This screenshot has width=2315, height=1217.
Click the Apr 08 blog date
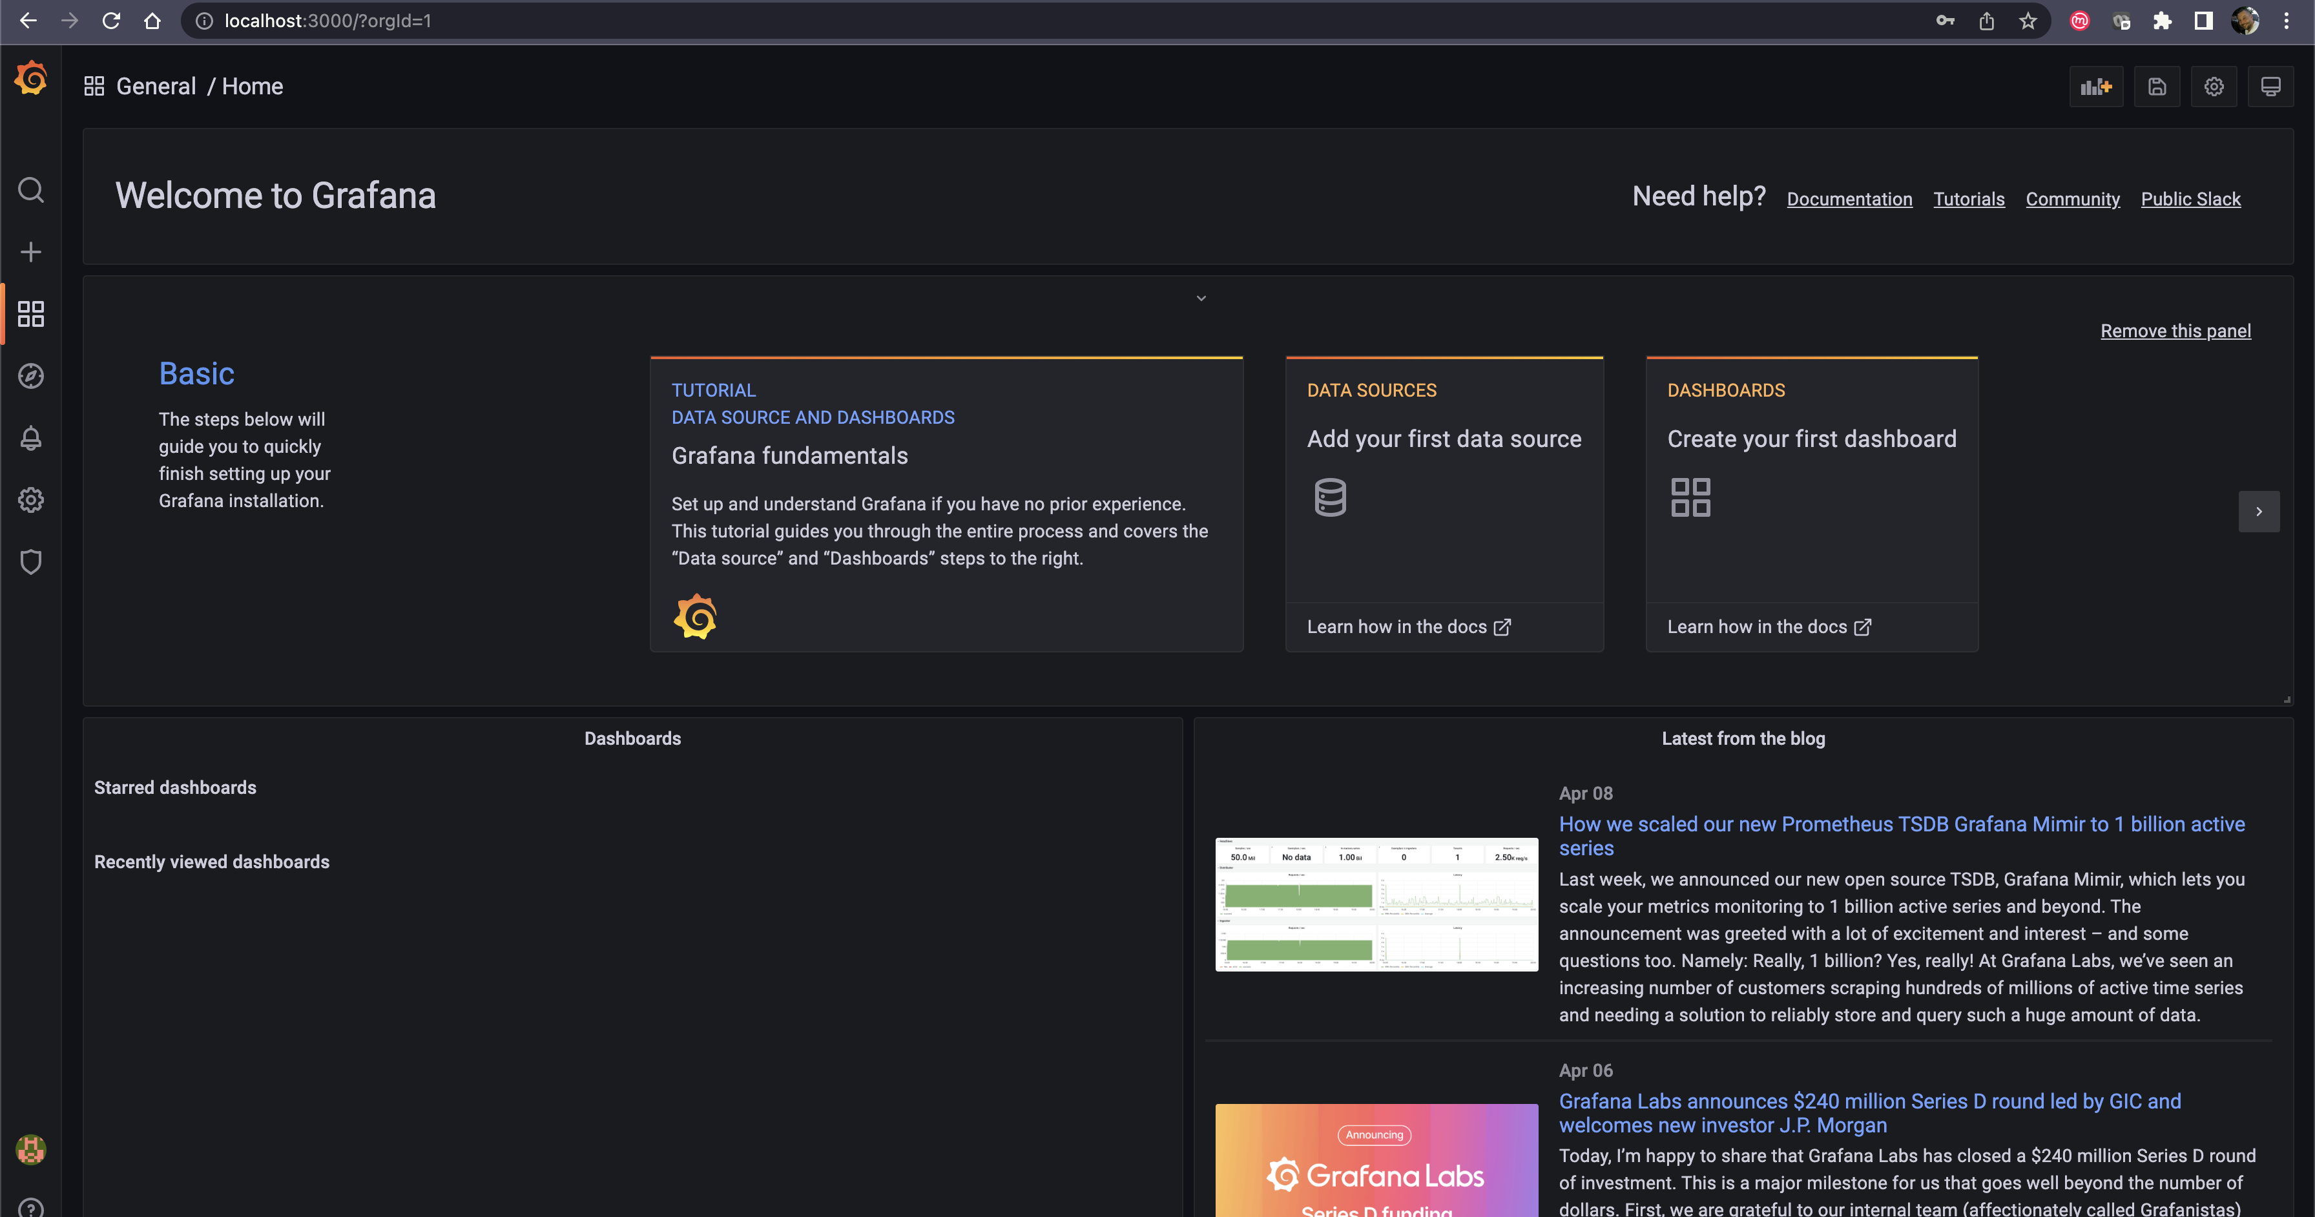1586,793
